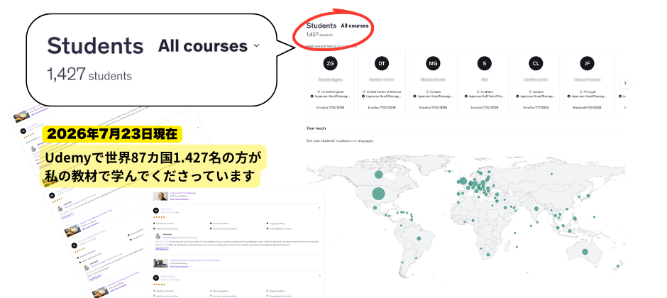Select the largest United States map bubble

(378, 194)
